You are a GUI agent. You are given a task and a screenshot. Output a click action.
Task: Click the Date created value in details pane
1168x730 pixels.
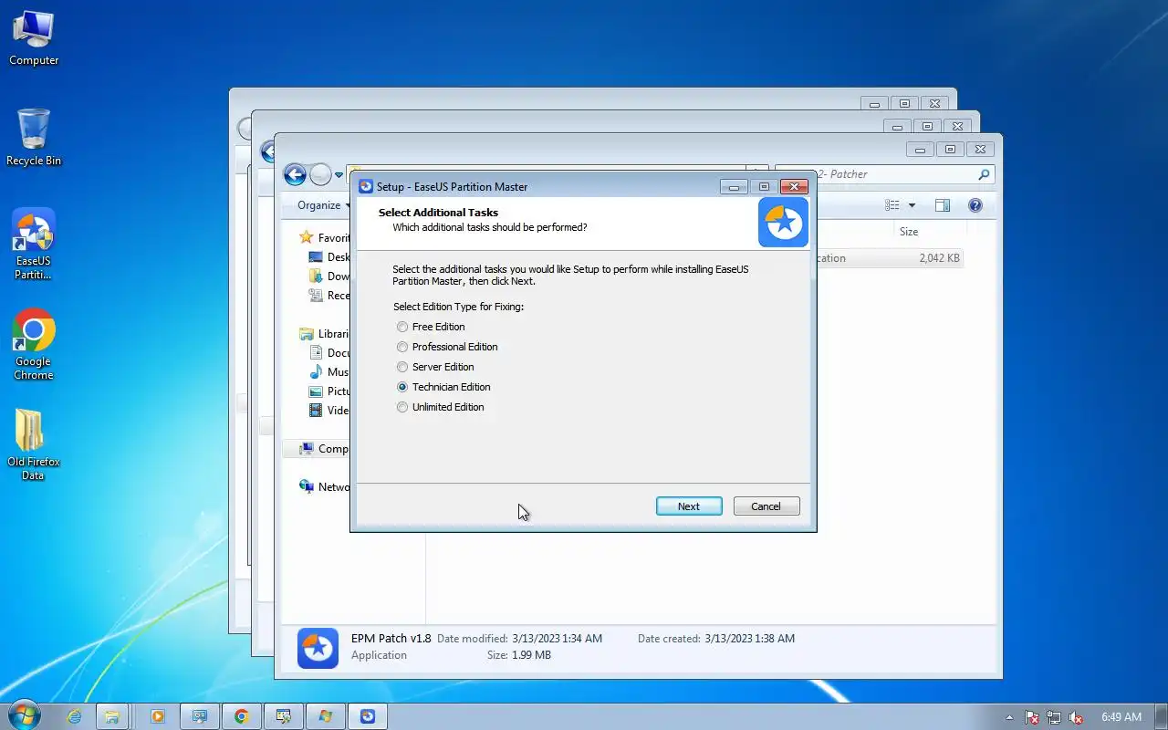(749, 639)
